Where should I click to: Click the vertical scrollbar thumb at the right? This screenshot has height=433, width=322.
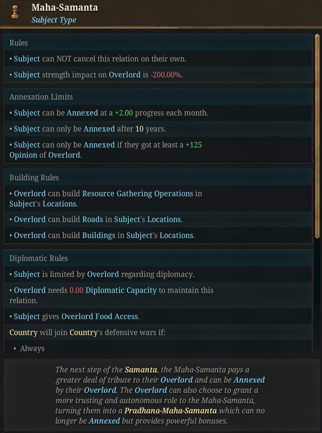point(317,136)
